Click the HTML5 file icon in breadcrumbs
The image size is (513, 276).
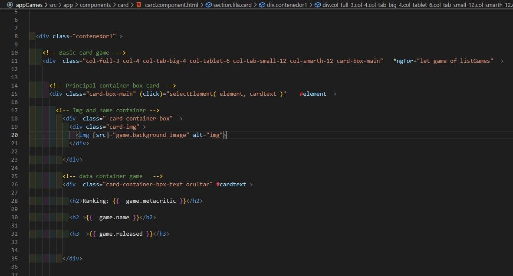pyautogui.click(x=139, y=5)
